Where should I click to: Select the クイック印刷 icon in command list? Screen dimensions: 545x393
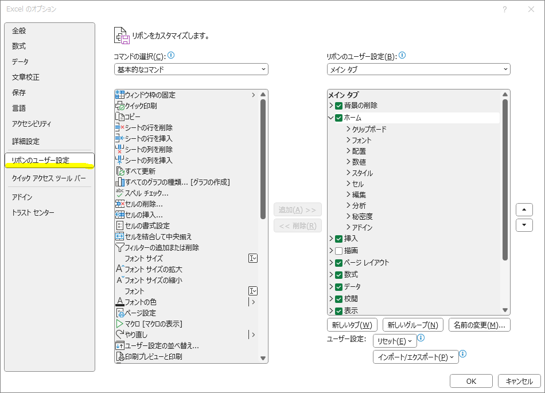pyautogui.click(x=119, y=106)
